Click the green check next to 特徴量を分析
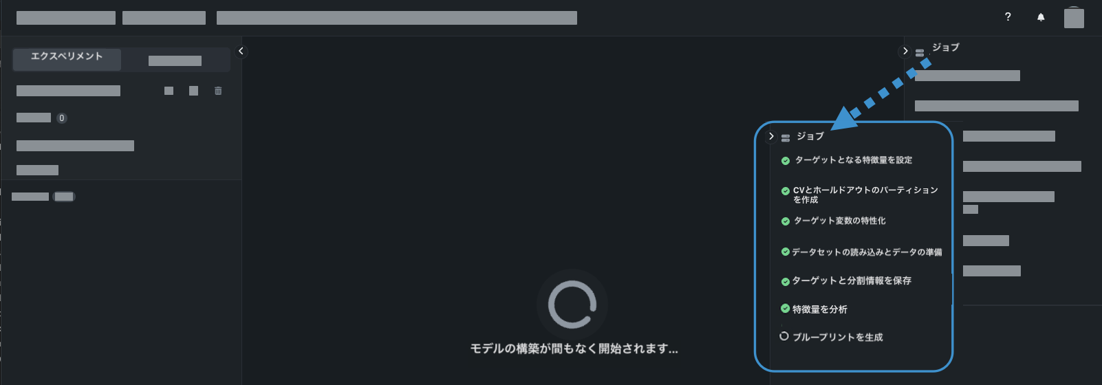 point(785,309)
